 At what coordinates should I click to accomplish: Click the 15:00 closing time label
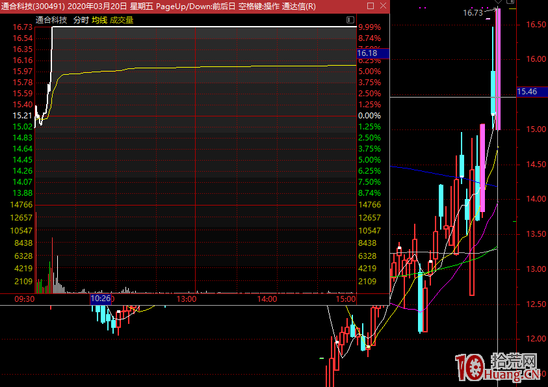347,299
